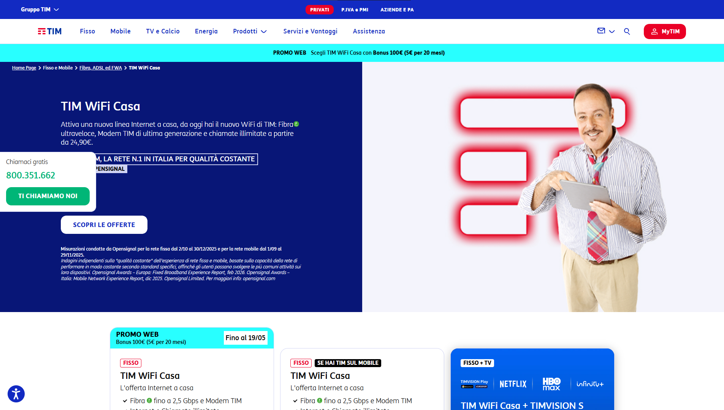Click the phone number 800.351.662
Image resolution: width=724 pixels, height=410 pixels.
pos(31,175)
